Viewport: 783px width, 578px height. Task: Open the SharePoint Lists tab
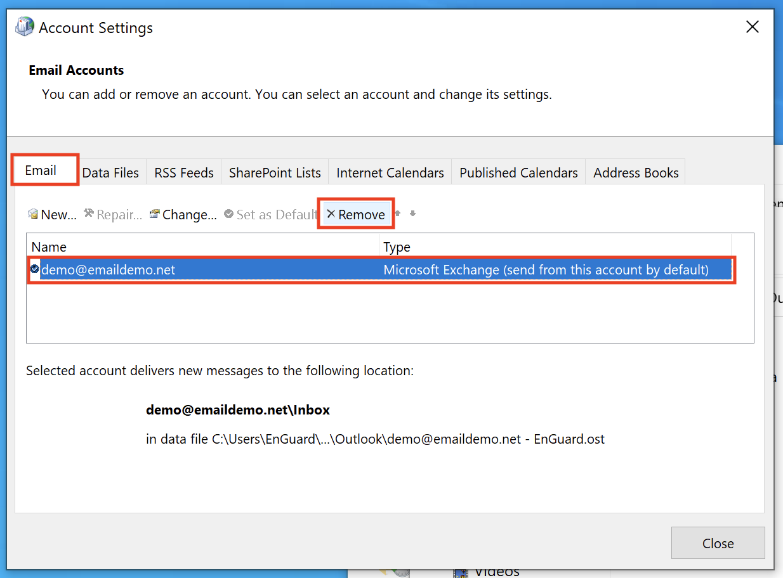pyautogui.click(x=275, y=173)
